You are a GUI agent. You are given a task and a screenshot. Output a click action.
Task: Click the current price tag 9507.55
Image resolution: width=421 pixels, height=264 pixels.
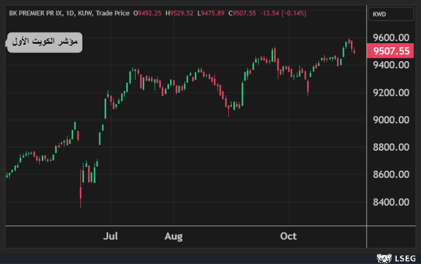(x=391, y=51)
